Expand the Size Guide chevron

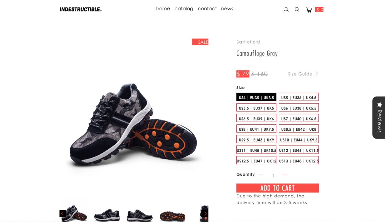[x=317, y=74]
